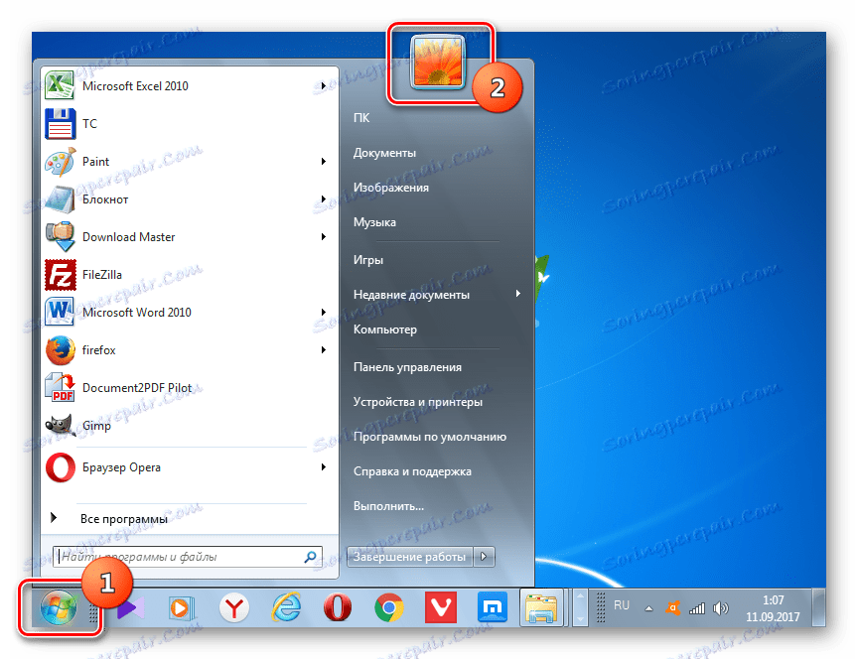Launch Document2PDF Pilot icon
This screenshot has width=858, height=659.
61,388
